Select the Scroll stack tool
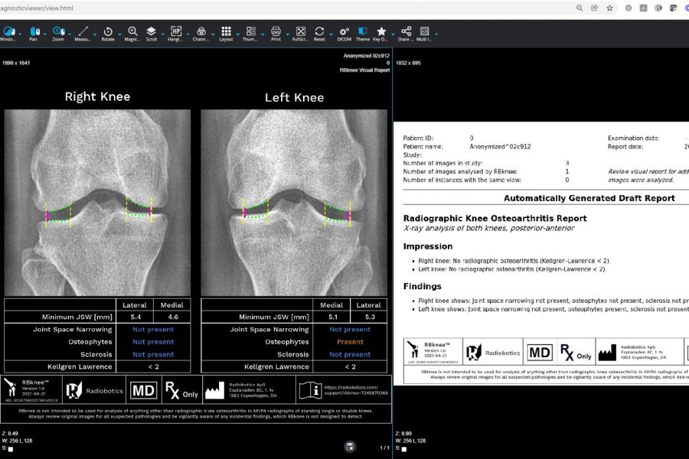This screenshot has width=689, height=459. (x=152, y=31)
